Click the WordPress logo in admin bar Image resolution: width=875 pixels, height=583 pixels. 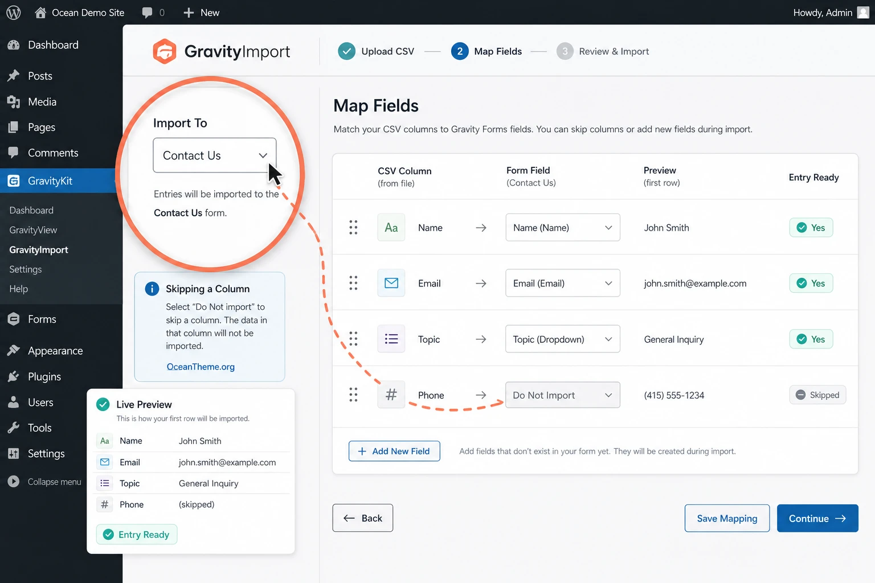click(x=14, y=13)
